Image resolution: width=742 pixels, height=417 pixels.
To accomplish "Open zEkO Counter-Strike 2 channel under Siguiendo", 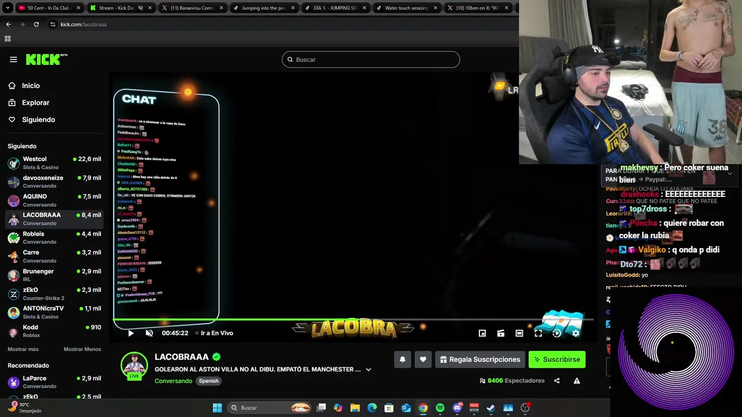I will (54, 294).
